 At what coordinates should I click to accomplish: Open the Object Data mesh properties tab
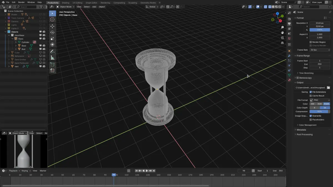[x=289, y=75]
